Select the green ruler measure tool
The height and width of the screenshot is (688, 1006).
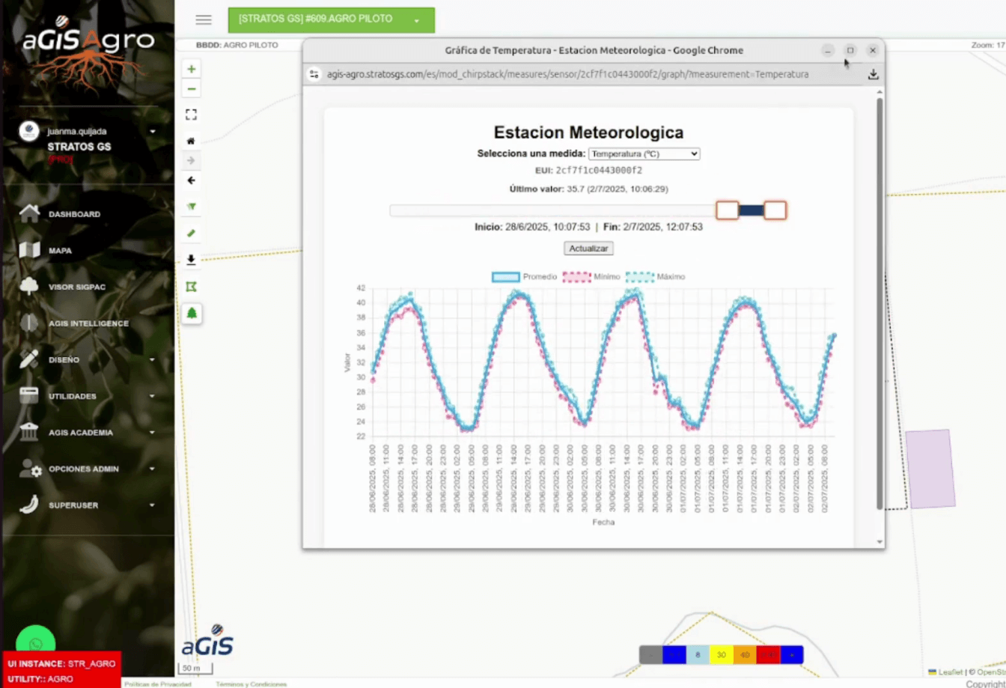click(x=192, y=234)
